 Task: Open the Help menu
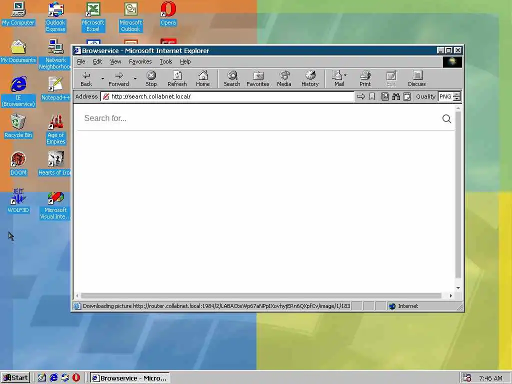[185, 61]
